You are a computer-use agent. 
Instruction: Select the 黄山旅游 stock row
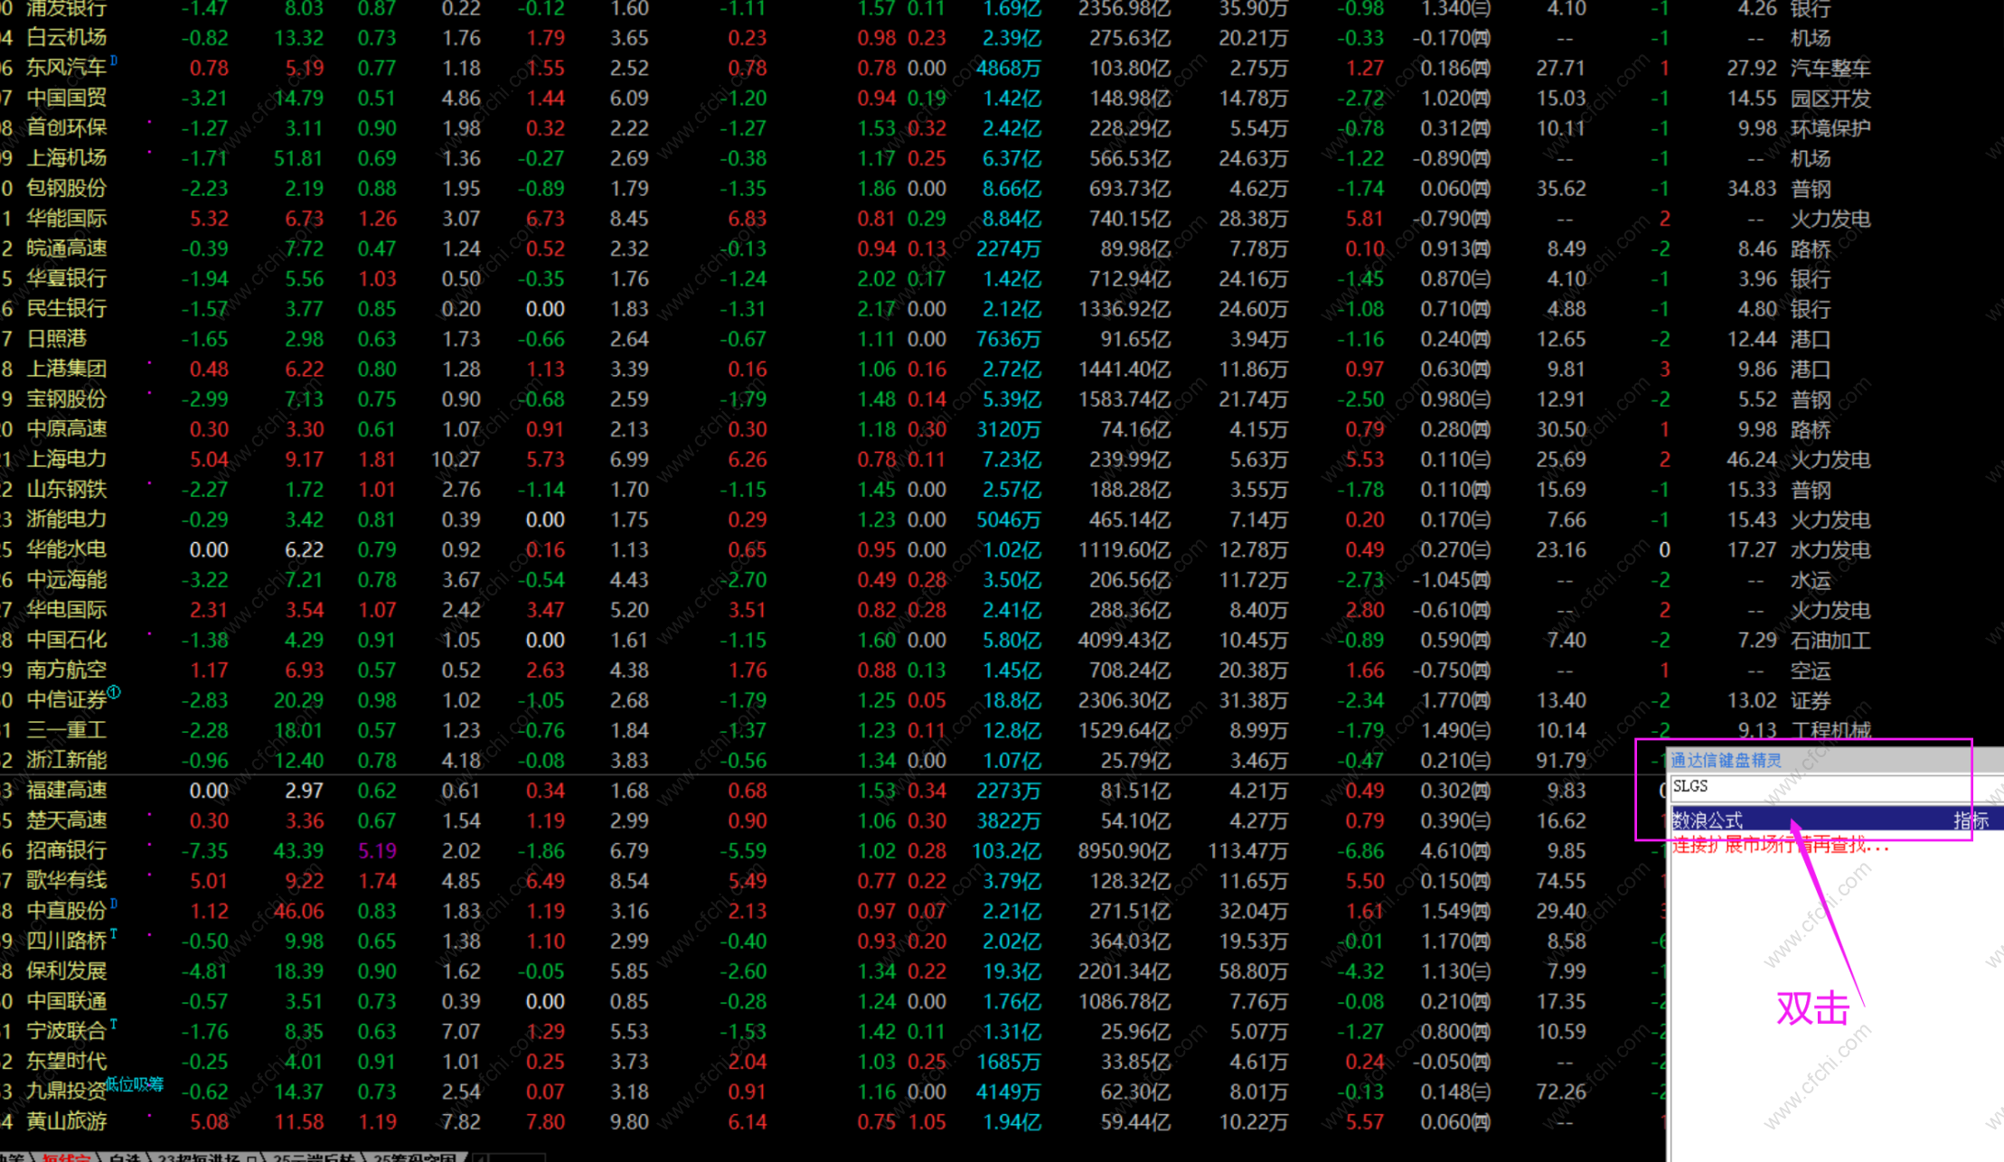click(x=67, y=1121)
